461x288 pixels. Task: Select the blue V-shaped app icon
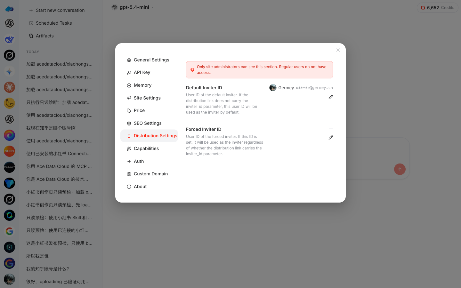pyautogui.click(x=9, y=183)
